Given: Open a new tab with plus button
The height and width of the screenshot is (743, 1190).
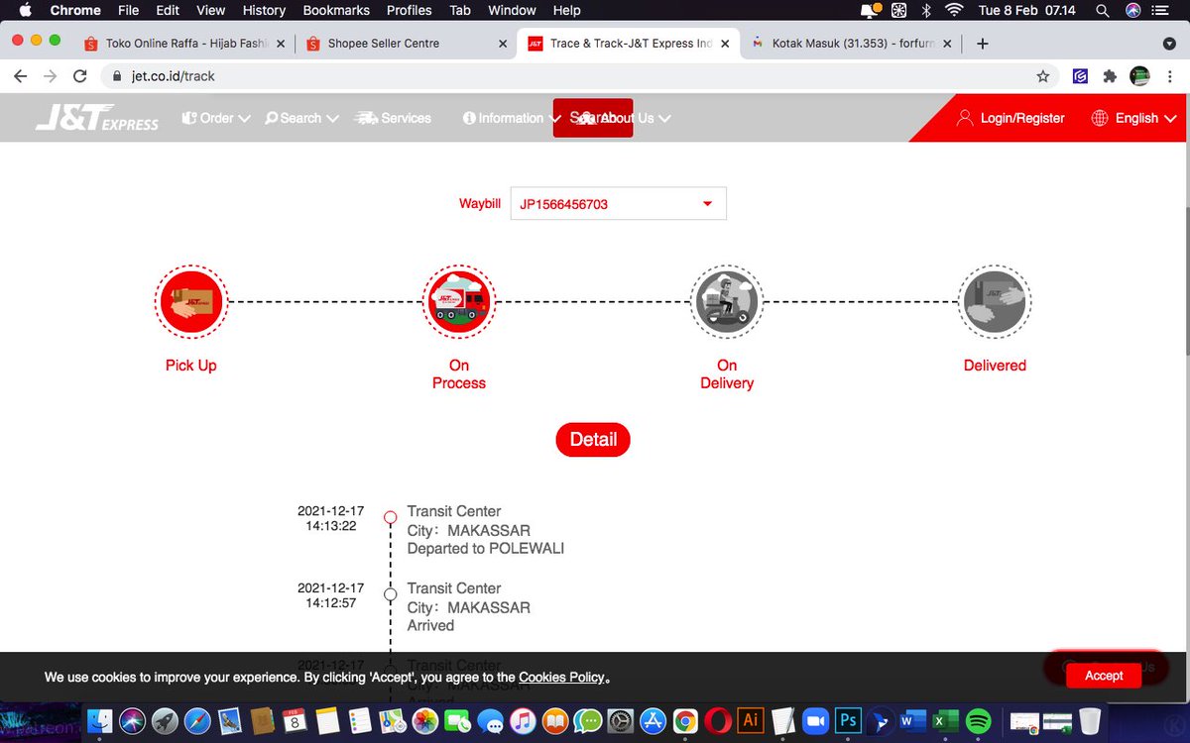Looking at the screenshot, I should [983, 44].
